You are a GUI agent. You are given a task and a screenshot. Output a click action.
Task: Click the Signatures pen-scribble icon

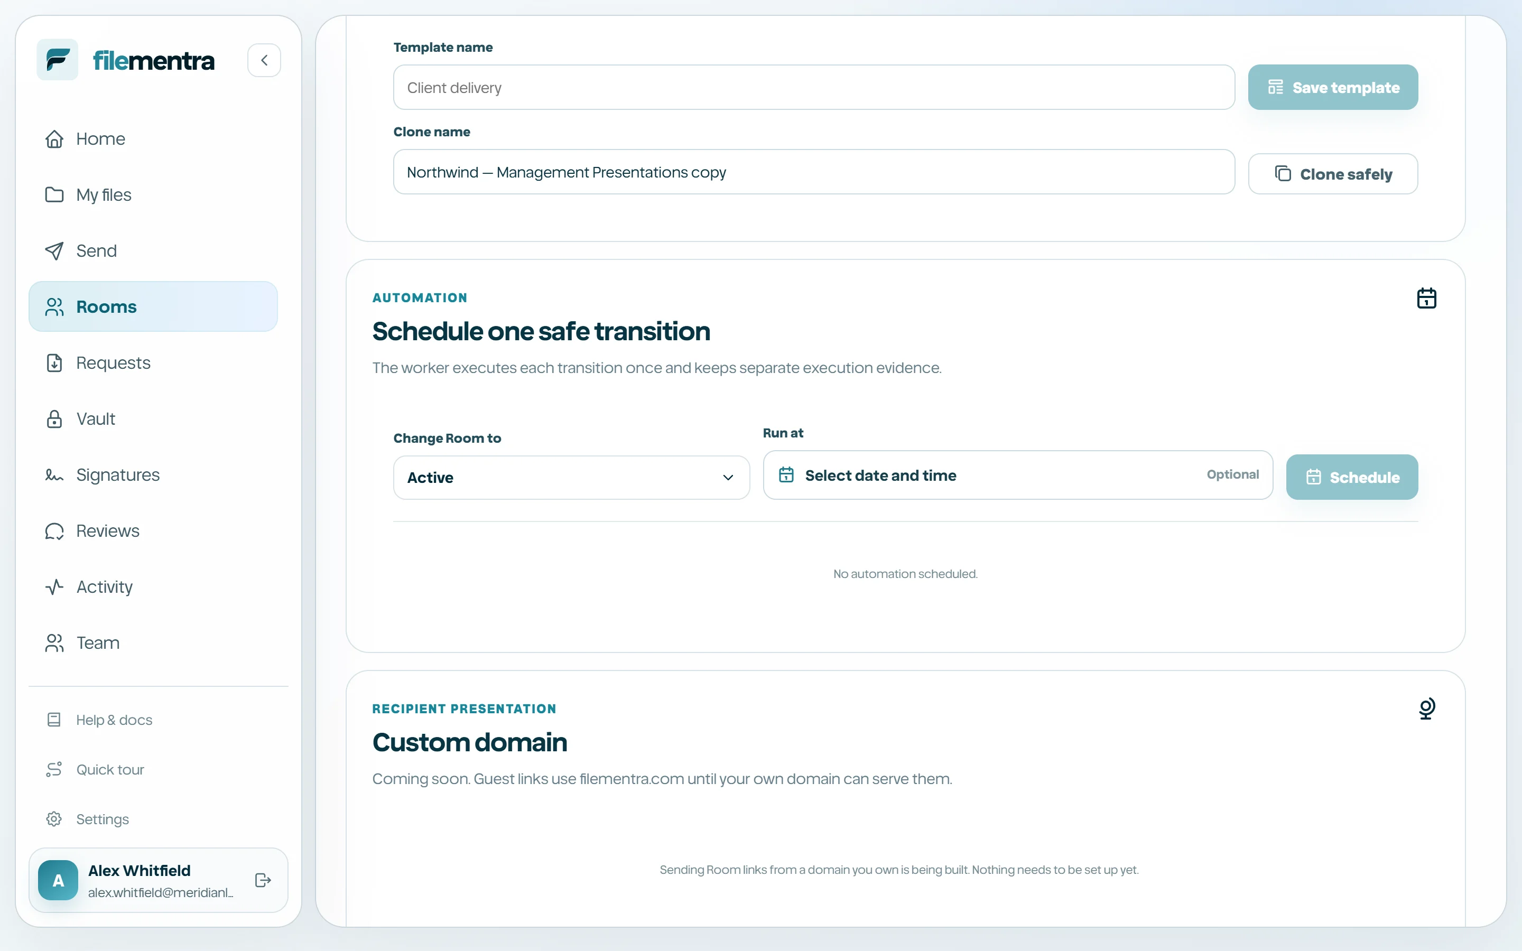pos(55,475)
